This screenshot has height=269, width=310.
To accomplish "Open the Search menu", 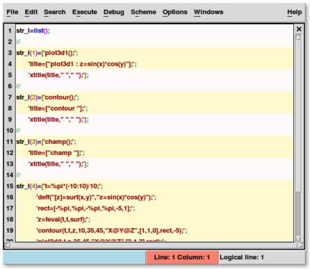I will pyautogui.click(x=55, y=12).
